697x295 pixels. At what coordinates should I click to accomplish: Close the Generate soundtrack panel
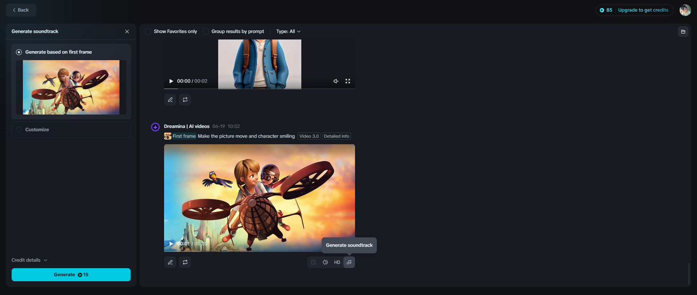(127, 32)
